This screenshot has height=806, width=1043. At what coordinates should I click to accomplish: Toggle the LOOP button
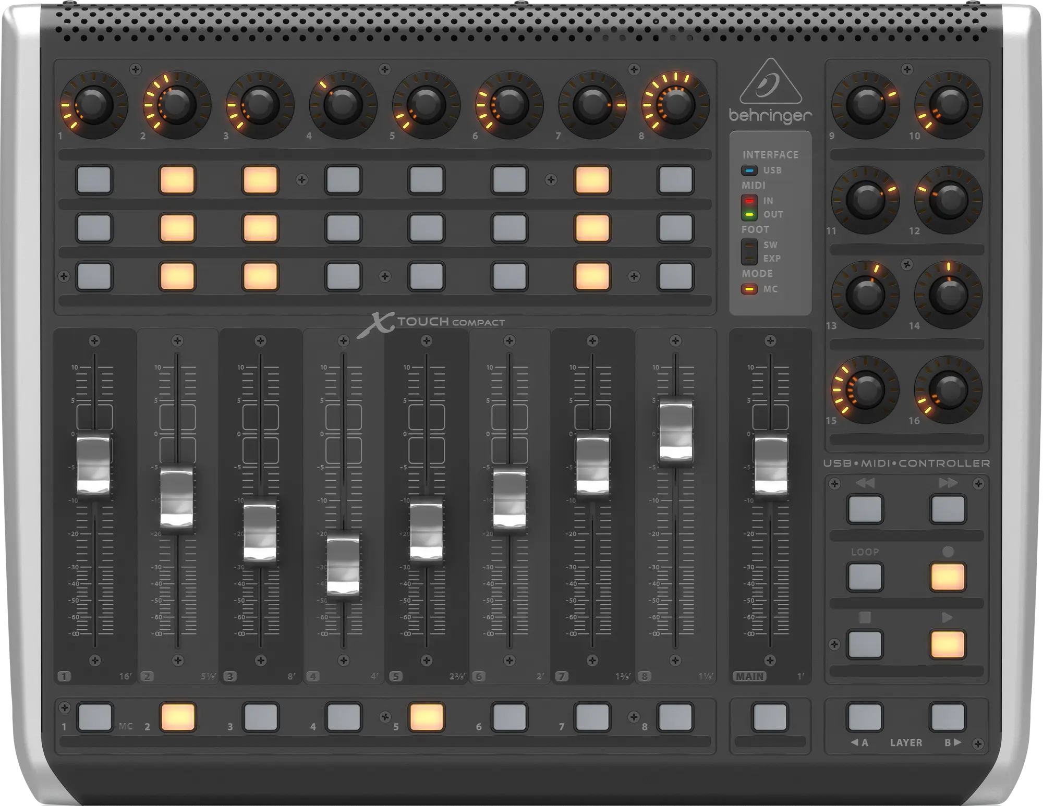pyautogui.click(x=865, y=577)
